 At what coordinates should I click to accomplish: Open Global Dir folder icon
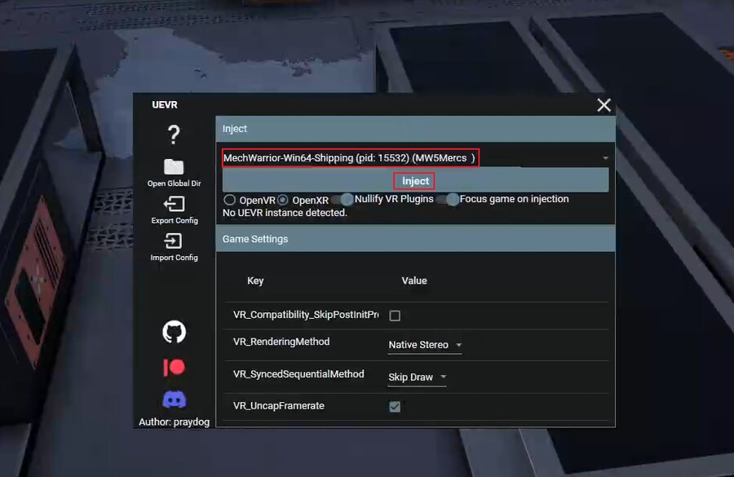pyautogui.click(x=174, y=167)
